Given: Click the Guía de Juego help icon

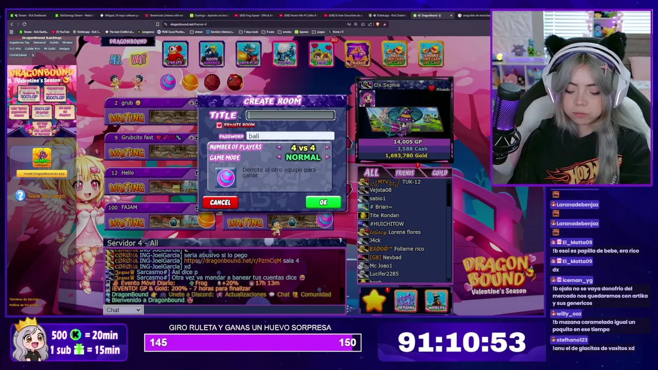Looking at the screenshot, I should (20, 195).
